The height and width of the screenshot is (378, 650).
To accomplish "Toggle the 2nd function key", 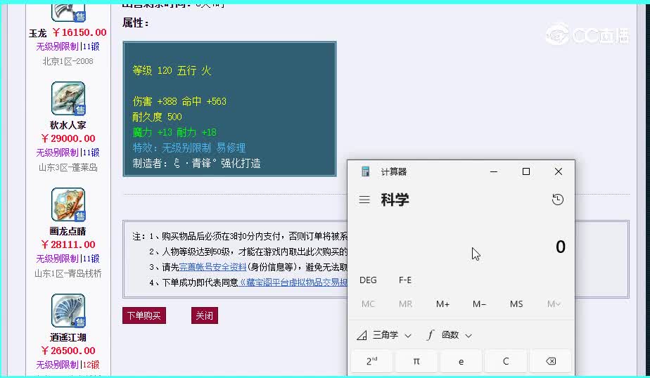I will [371, 361].
